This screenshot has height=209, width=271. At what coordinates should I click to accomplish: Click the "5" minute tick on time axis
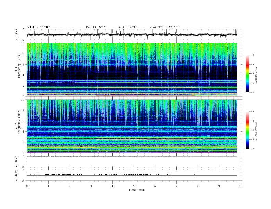click(134, 186)
